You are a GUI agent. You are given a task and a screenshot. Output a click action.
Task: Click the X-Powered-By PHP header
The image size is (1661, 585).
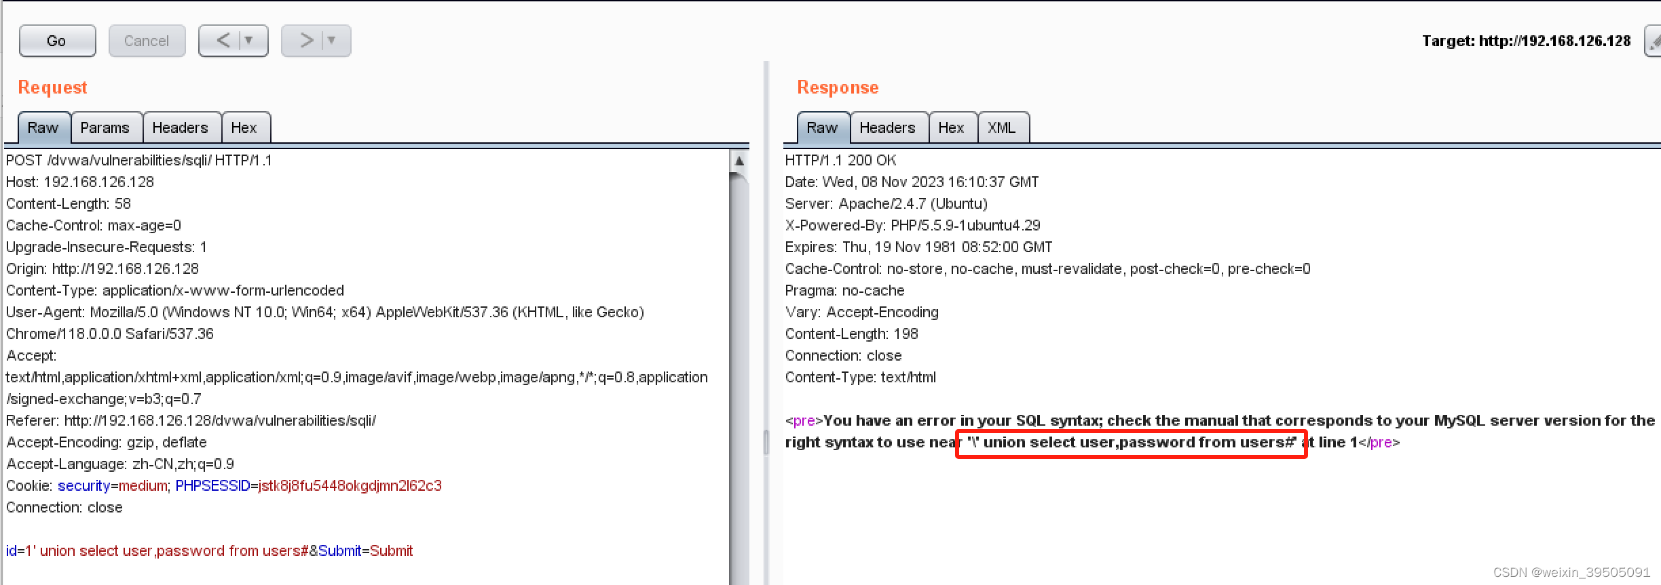point(913,225)
